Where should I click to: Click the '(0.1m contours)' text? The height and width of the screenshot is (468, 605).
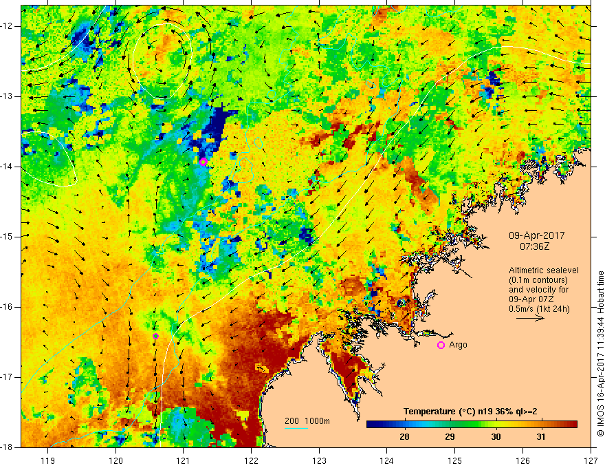pos(538,280)
